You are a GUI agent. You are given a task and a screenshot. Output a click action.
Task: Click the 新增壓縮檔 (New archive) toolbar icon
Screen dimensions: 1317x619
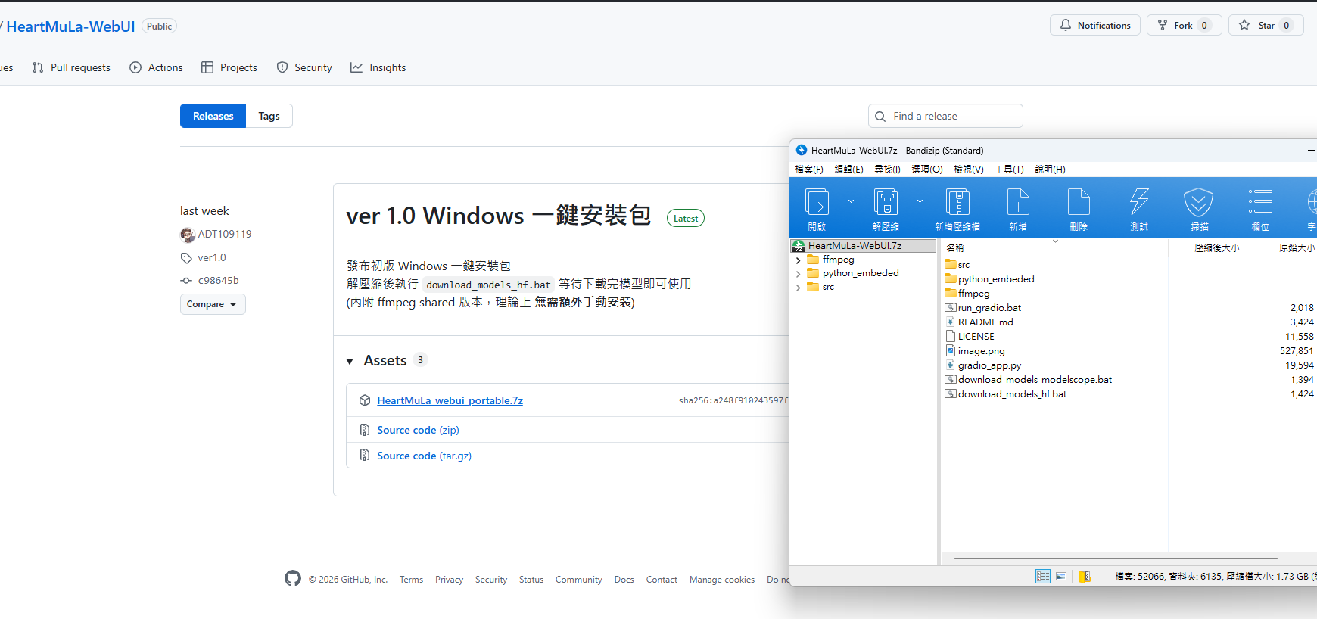click(957, 203)
